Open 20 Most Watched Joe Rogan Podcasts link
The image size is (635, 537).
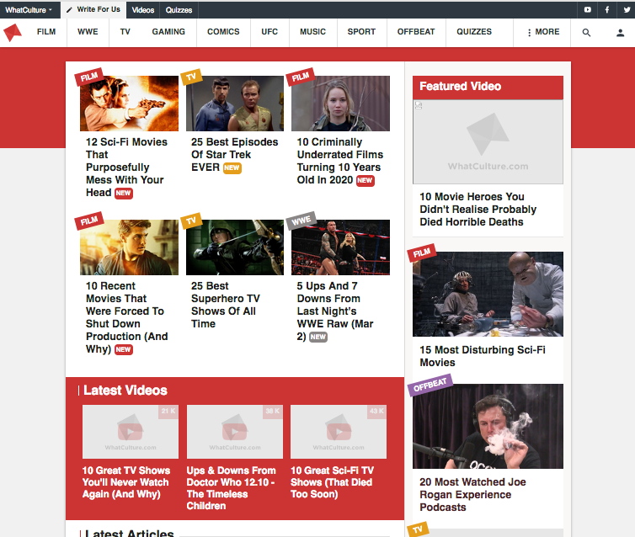click(x=472, y=495)
